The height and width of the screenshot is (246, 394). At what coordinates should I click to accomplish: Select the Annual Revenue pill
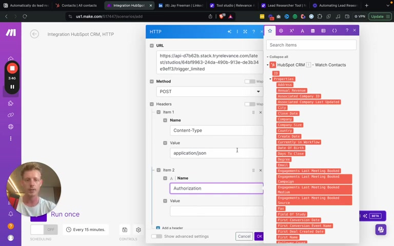[292, 90]
